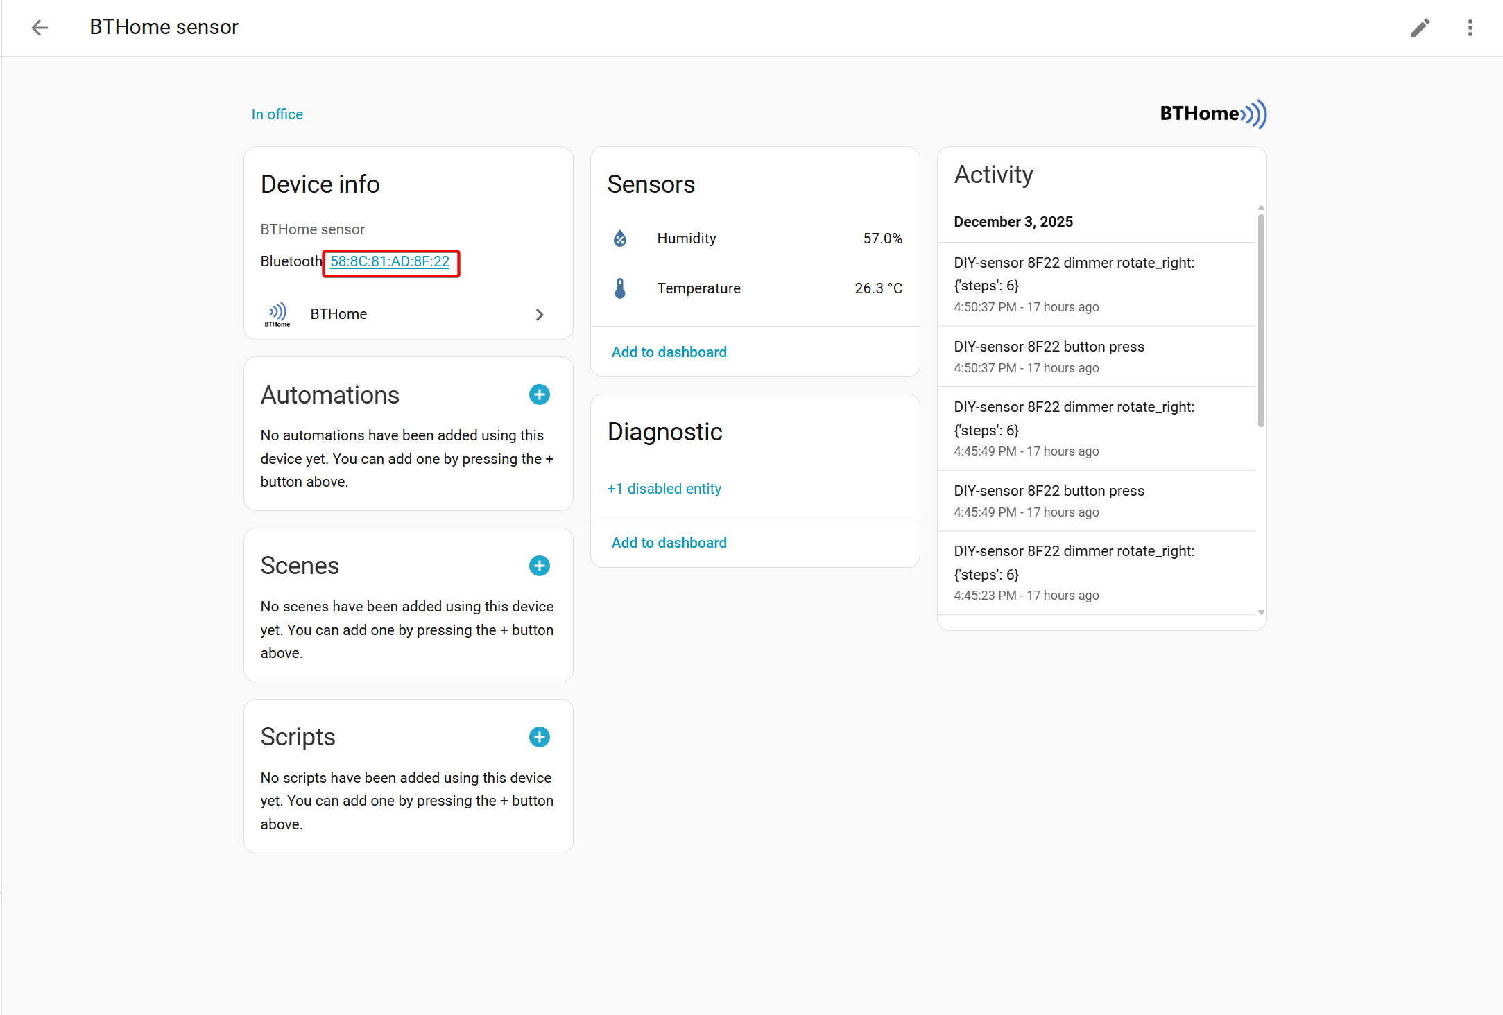This screenshot has width=1503, height=1015.
Task: Add Sensors card to dashboard
Action: point(669,352)
